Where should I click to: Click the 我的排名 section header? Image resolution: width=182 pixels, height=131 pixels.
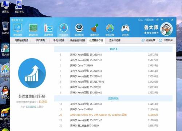113,98
